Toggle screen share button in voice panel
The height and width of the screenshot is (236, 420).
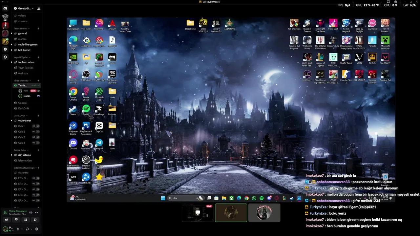pos(16,220)
